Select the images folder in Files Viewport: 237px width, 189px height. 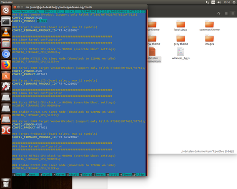(x=209, y=40)
